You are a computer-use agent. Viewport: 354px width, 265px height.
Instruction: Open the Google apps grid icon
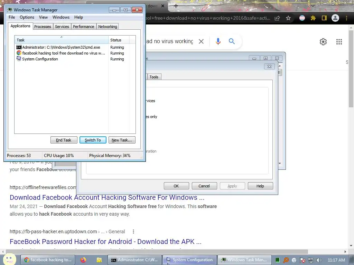pos(339,42)
